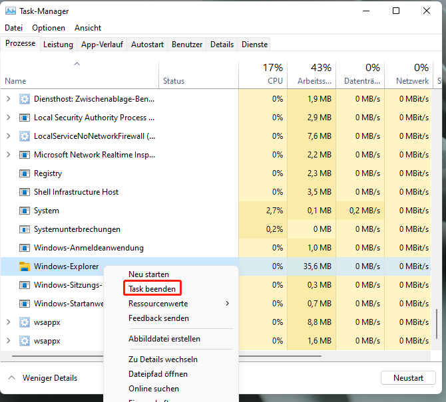Select the Prozesse tab
The width and height of the screenshot is (446, 402).
point(20,43)
